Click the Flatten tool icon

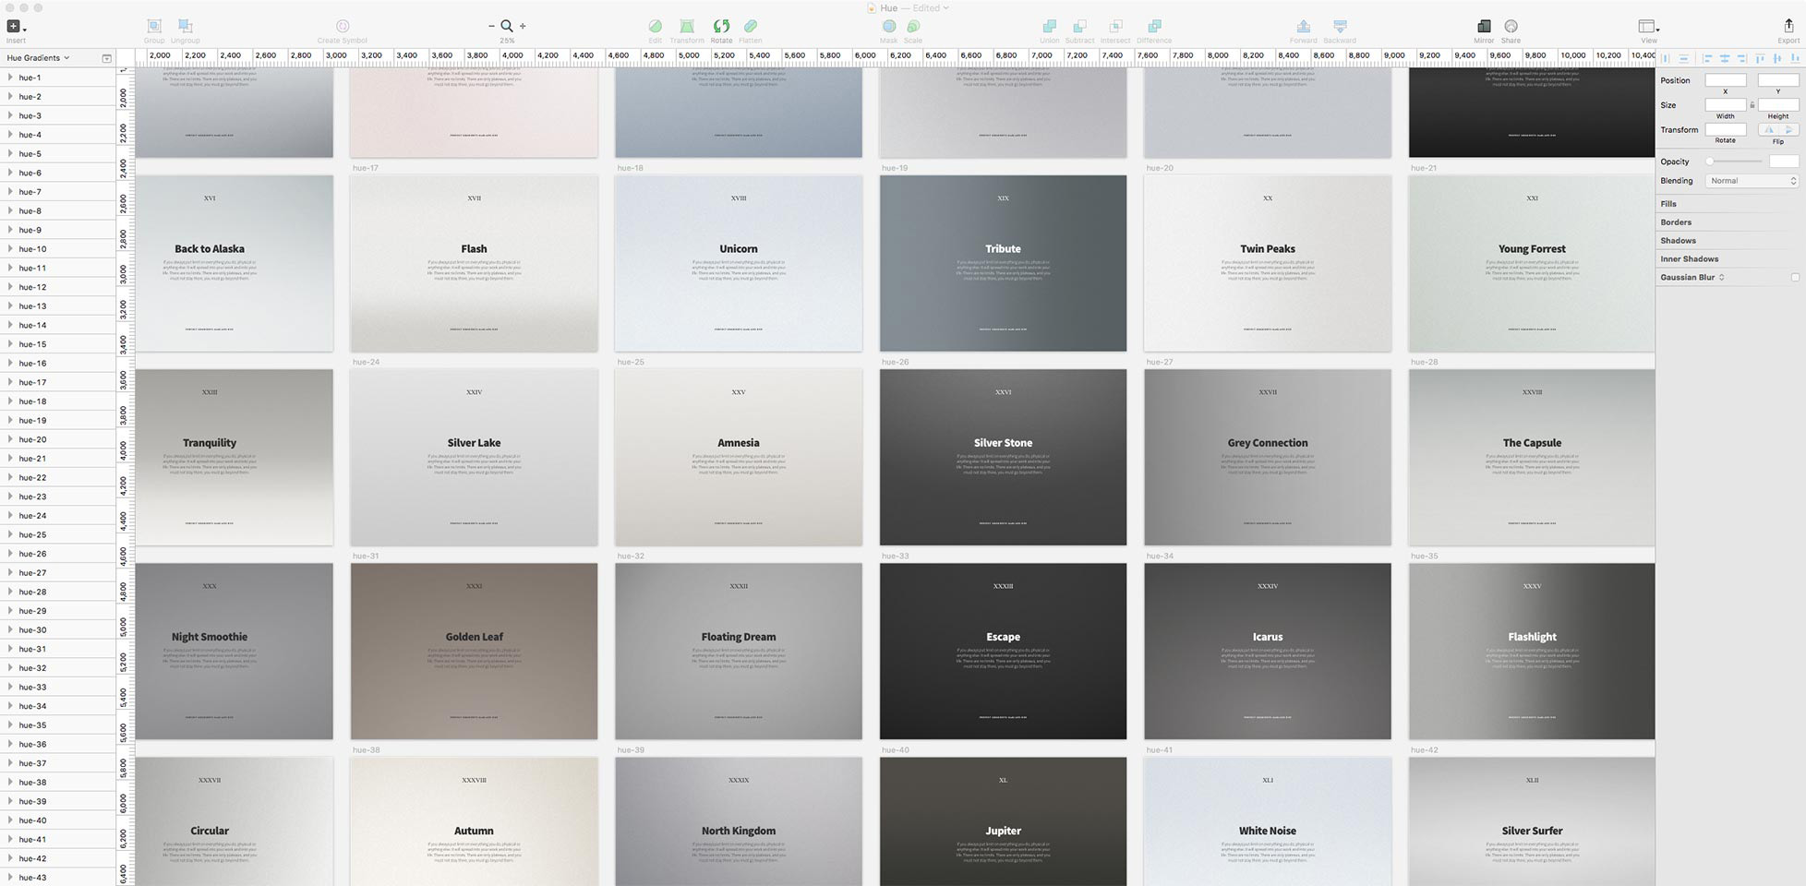coord(751,26)
